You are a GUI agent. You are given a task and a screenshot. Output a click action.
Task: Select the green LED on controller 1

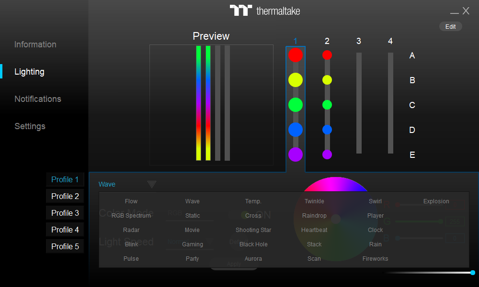296,105
